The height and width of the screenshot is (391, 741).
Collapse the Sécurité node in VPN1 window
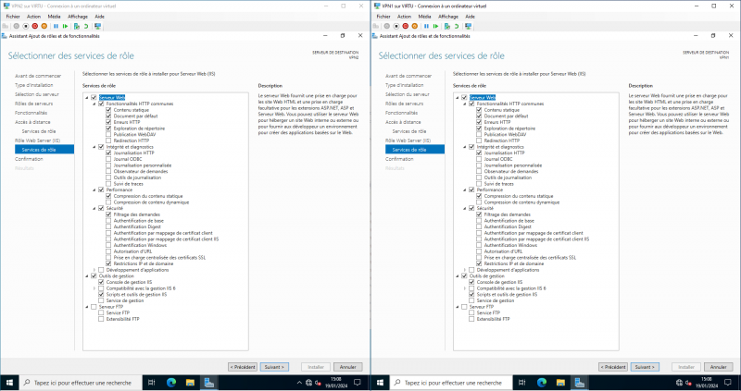[465, 208]
